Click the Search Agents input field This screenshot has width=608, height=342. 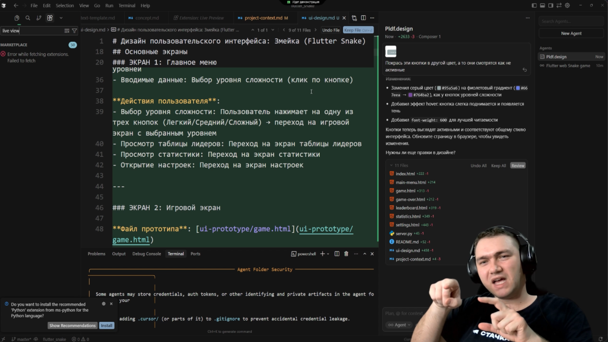(x=571, y=21)
